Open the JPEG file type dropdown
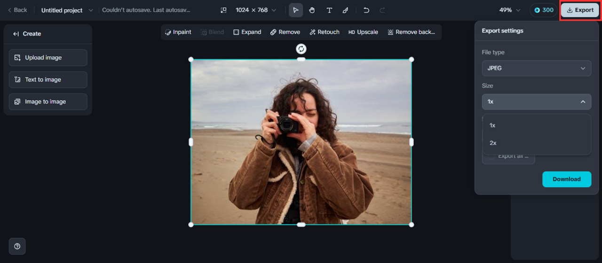Image resolution: width=602 pixels, height=263 pixels. coord(537,68)
